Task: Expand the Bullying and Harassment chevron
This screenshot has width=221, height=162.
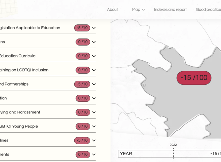Action: click(94, 112)
